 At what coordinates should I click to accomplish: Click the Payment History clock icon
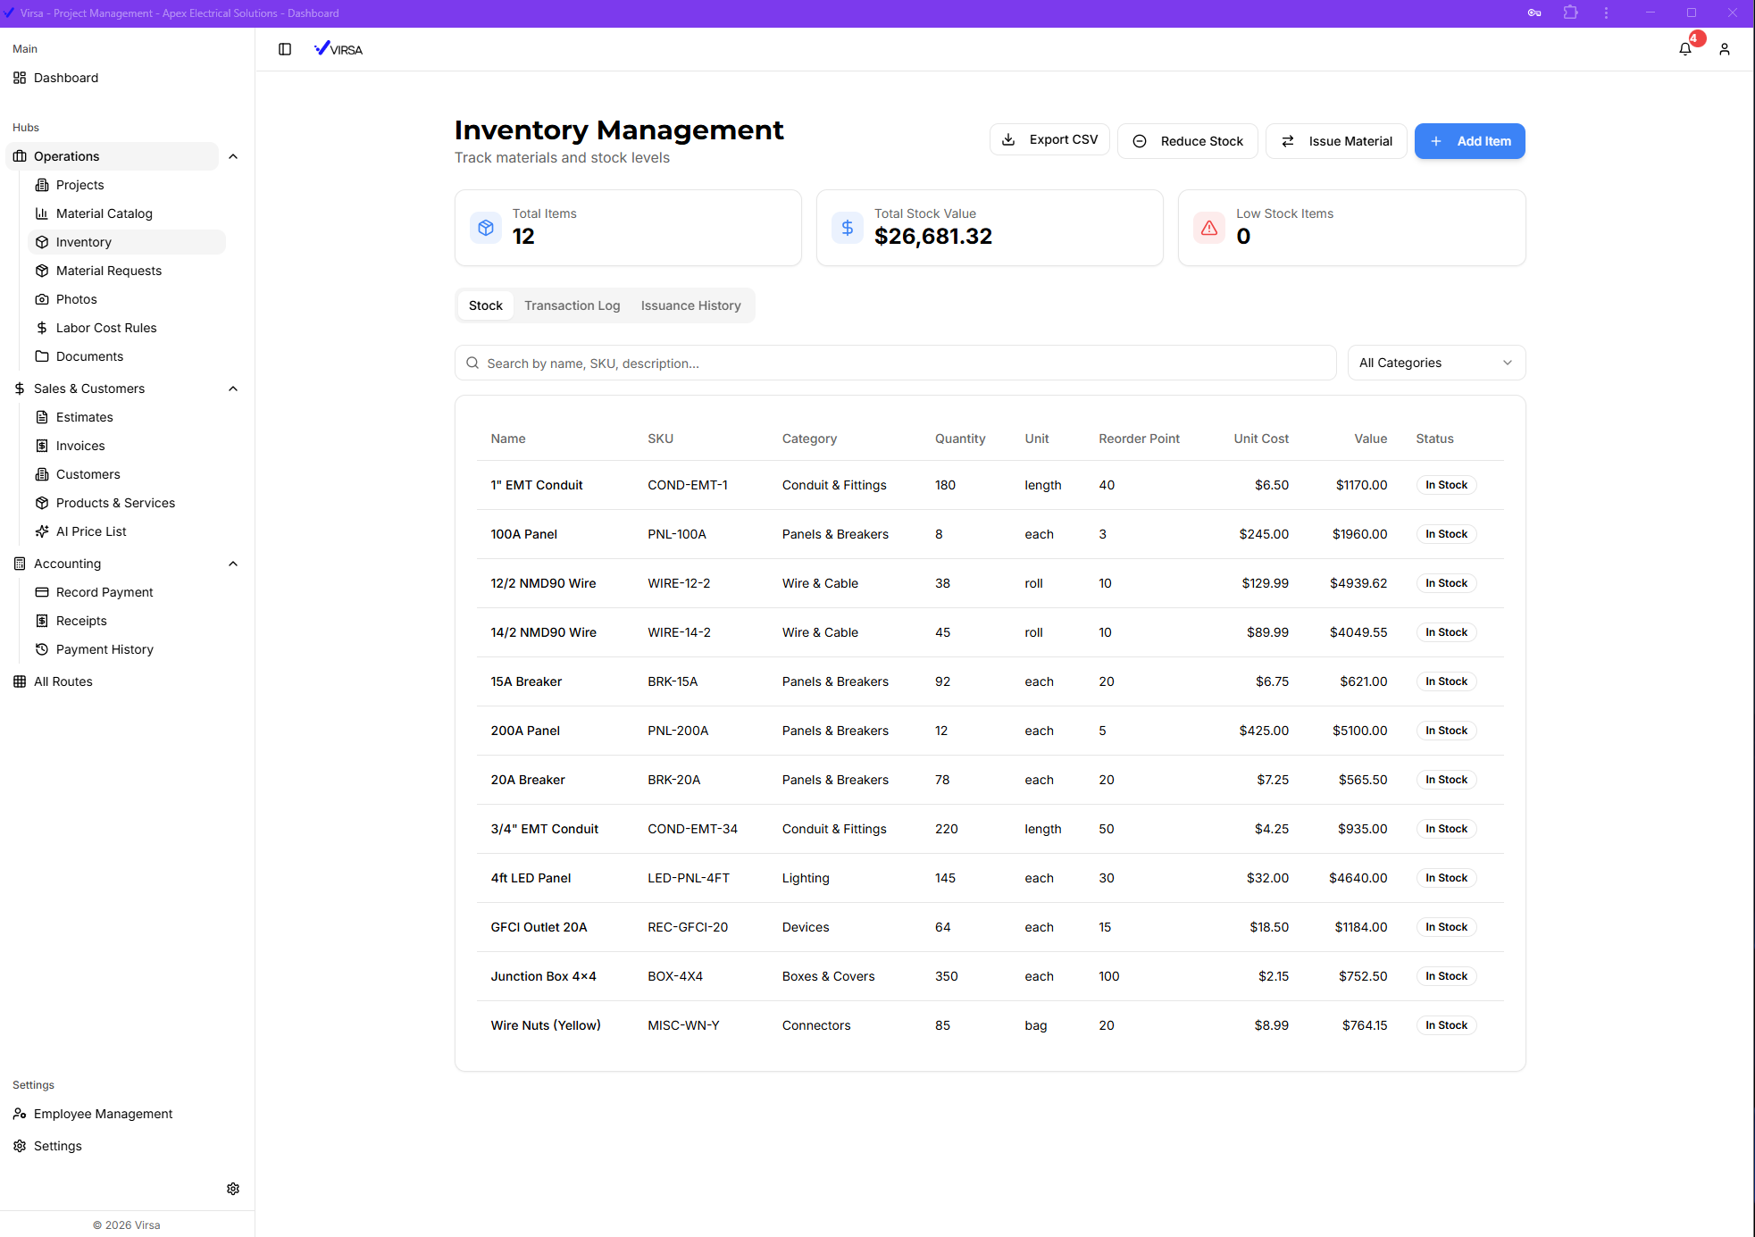click(42, 649)
